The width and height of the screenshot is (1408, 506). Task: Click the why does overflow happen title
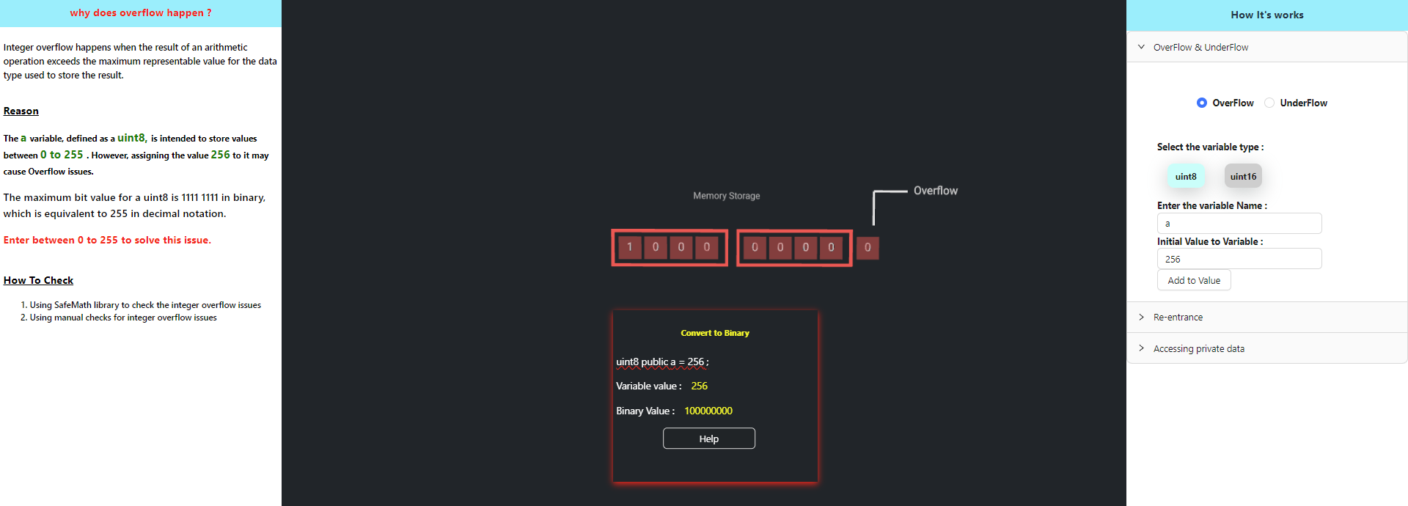[x=141, y=12]
